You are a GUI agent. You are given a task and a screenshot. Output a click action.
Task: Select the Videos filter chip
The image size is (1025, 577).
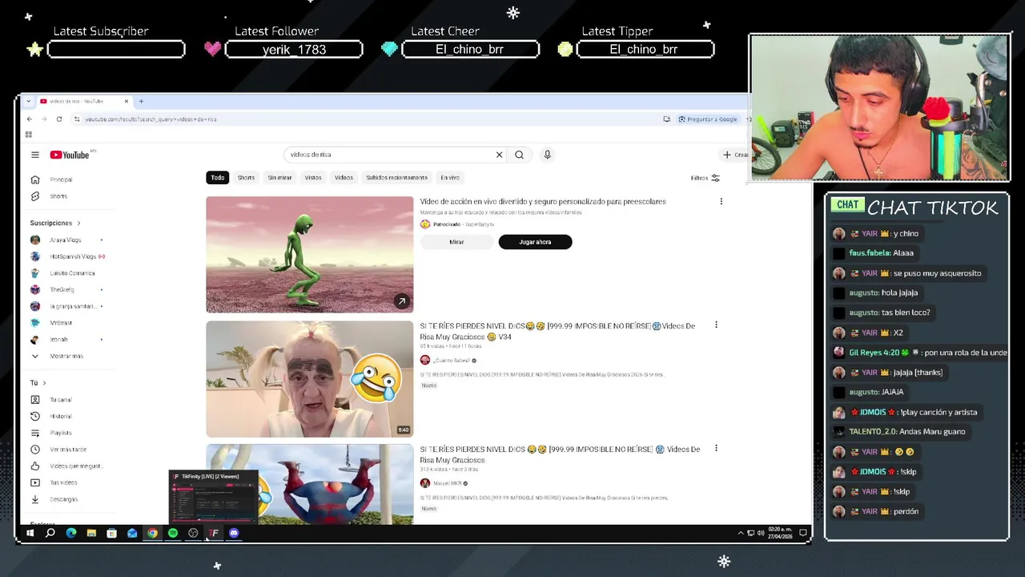(x=344, y=177)
